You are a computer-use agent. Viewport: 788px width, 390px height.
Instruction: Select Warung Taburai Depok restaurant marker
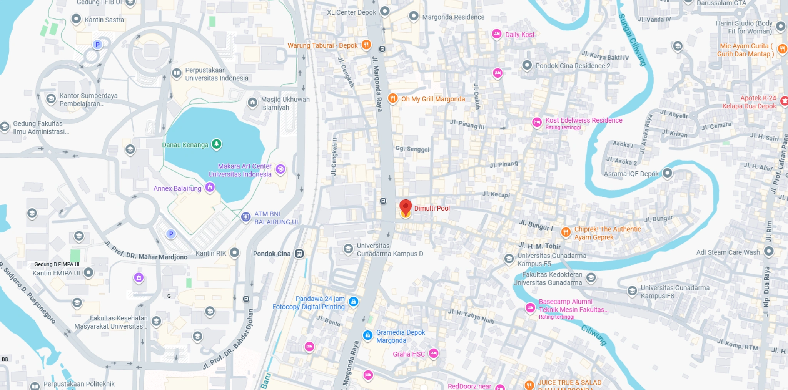point(366,45)
